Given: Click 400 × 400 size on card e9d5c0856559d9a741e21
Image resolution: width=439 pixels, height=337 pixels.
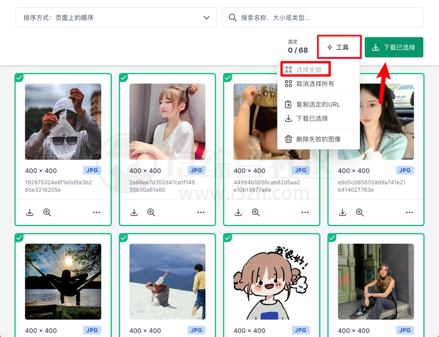Looking at the screenshot, I should [354, 171].
